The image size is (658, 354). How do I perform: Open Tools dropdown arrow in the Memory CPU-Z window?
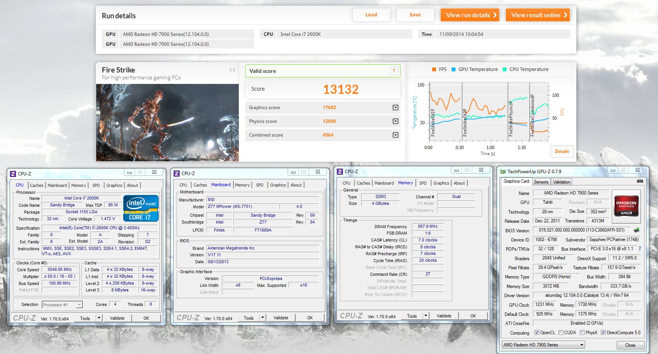426,316
